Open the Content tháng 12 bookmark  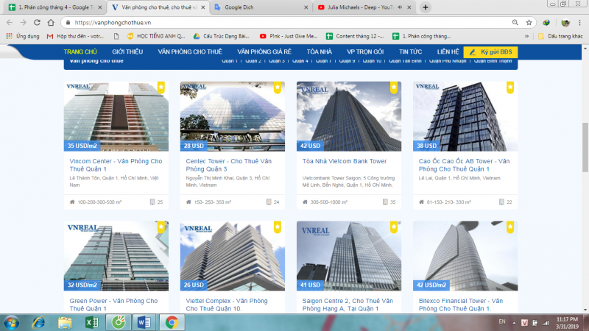pyautogui.click(x=355, y=36)
